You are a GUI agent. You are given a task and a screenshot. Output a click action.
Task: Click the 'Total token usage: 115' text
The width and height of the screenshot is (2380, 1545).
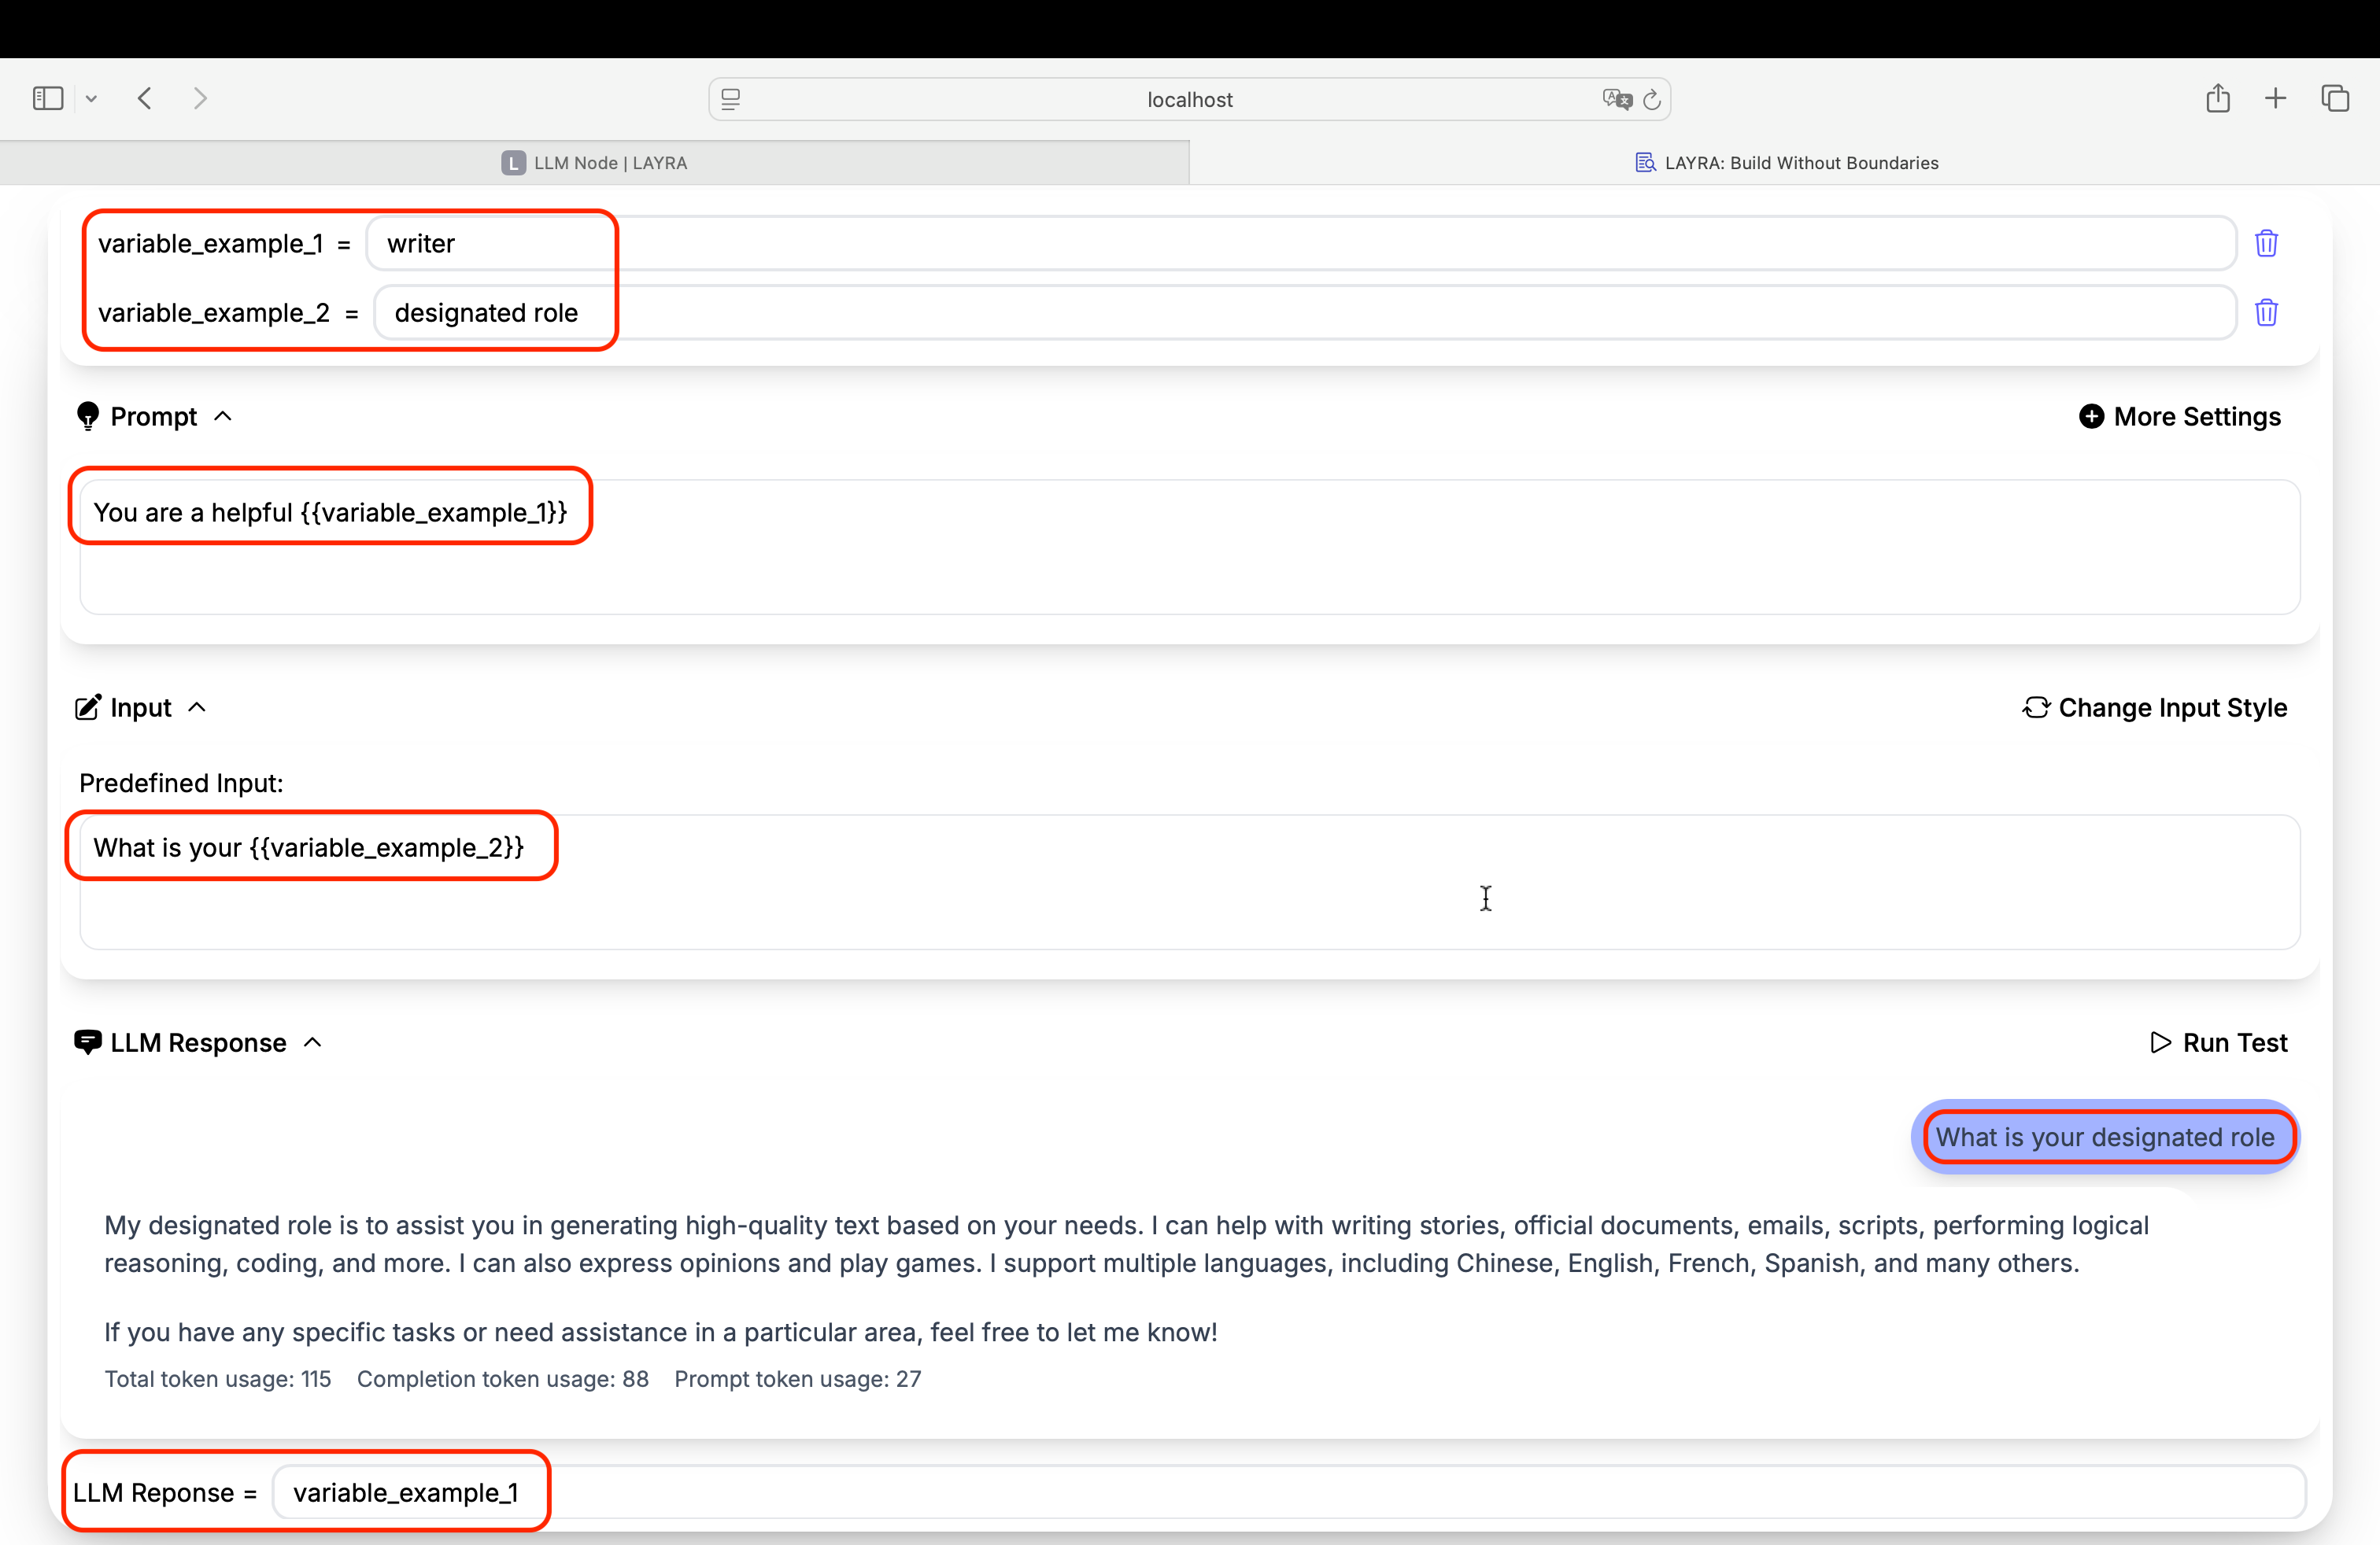218,1379
